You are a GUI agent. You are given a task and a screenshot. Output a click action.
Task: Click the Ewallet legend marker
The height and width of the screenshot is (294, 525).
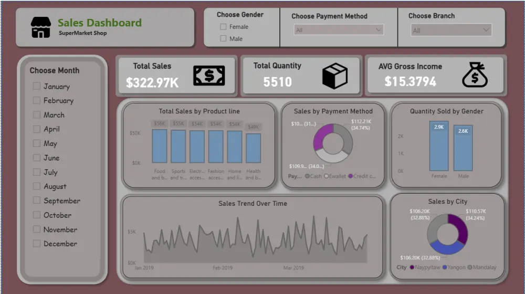click(x=326, y=176)
